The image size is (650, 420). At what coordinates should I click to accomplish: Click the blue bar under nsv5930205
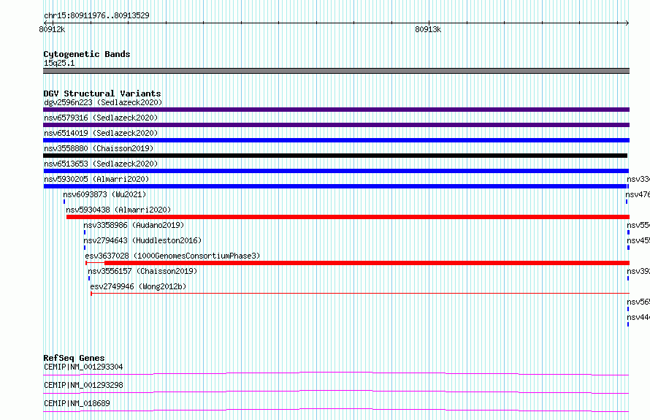335,186
